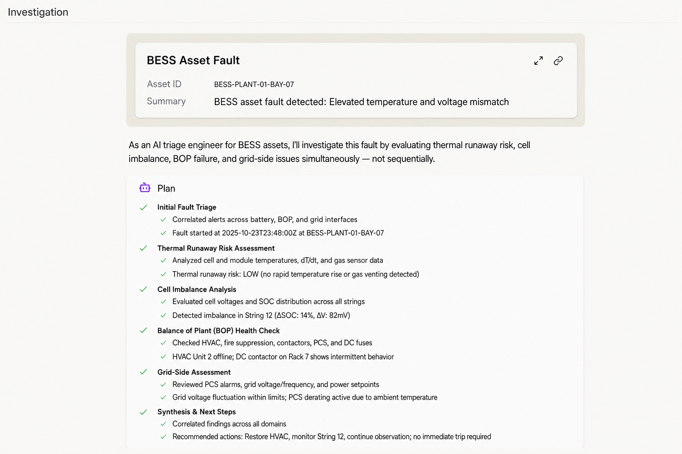Click checkmark beside Balance of Plant Health Check
The width and height of the screenshot is (682, 454).
[x=143, y=331]
